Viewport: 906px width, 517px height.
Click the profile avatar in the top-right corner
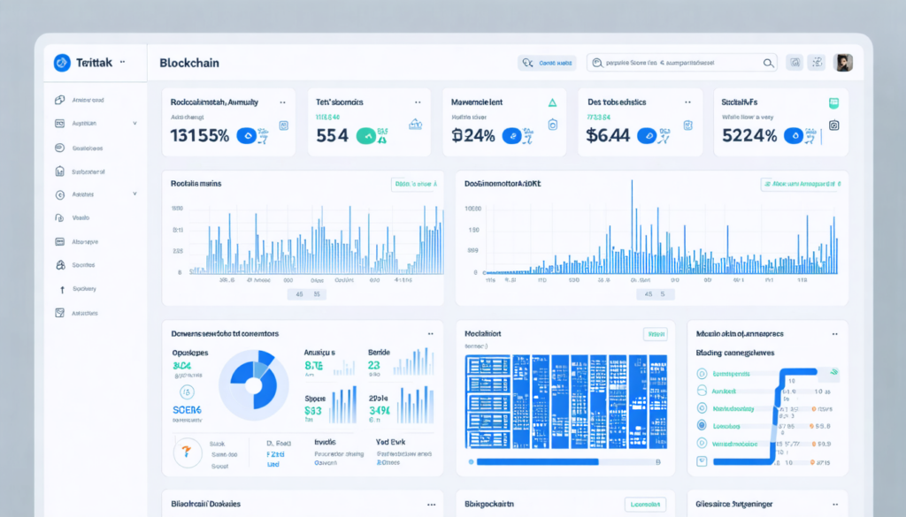point(842,62)
